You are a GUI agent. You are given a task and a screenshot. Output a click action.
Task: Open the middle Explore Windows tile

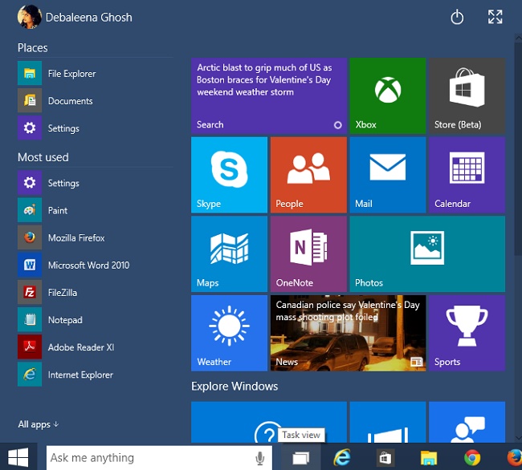pos(388,422)
